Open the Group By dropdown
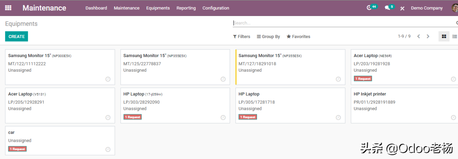 click(268, 36)
